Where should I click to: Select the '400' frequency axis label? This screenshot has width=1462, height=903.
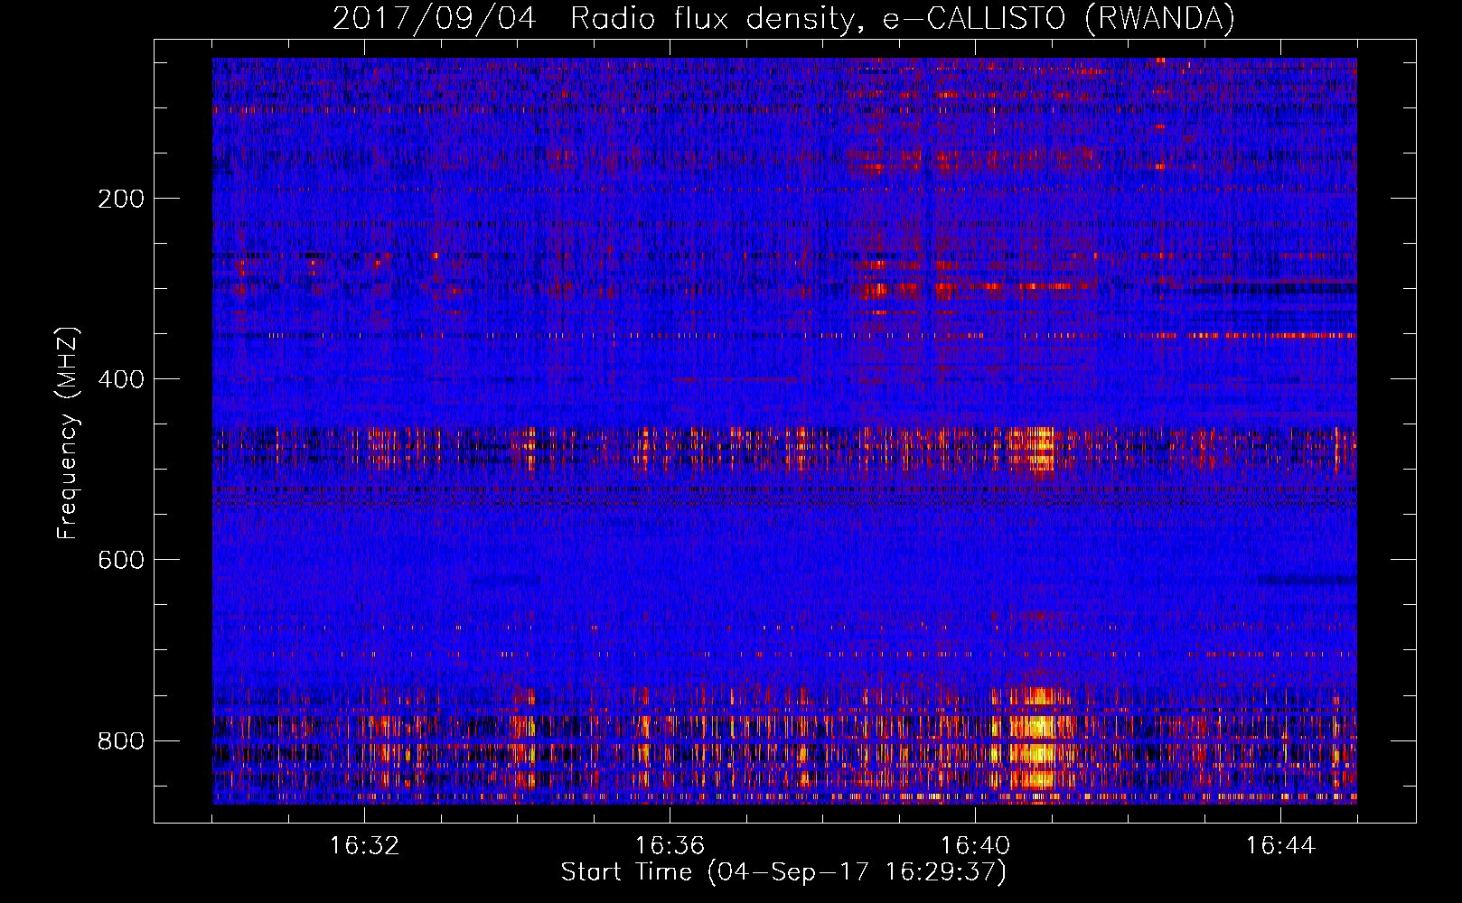click(121, 379)
